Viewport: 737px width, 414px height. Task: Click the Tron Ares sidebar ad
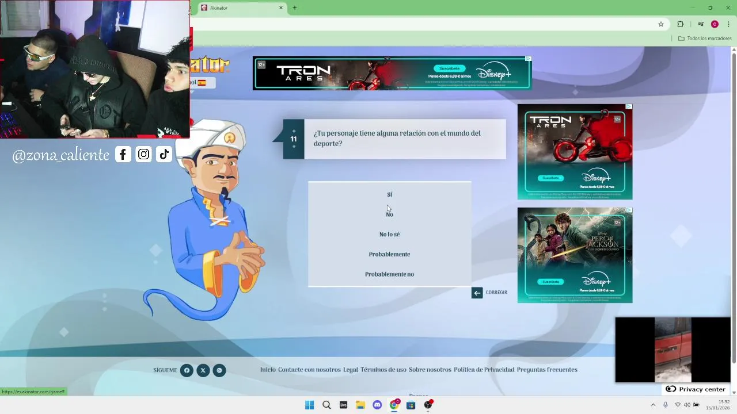point(575,152)
